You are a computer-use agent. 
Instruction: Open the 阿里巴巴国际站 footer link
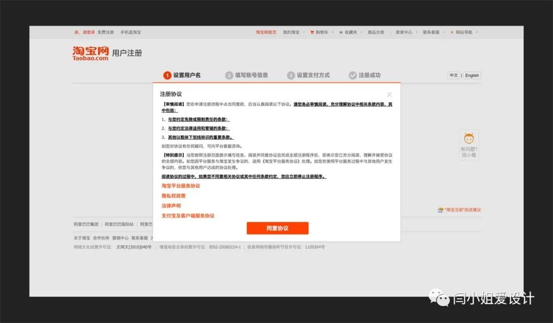pos(119,224)
